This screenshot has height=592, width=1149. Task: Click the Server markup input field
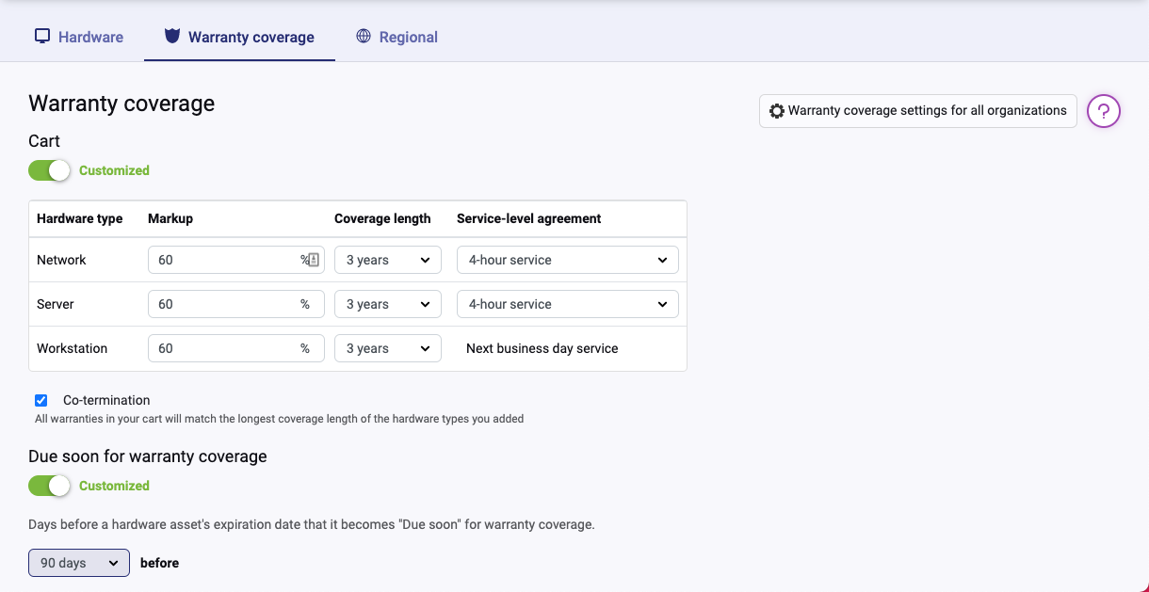coord(226,304)
